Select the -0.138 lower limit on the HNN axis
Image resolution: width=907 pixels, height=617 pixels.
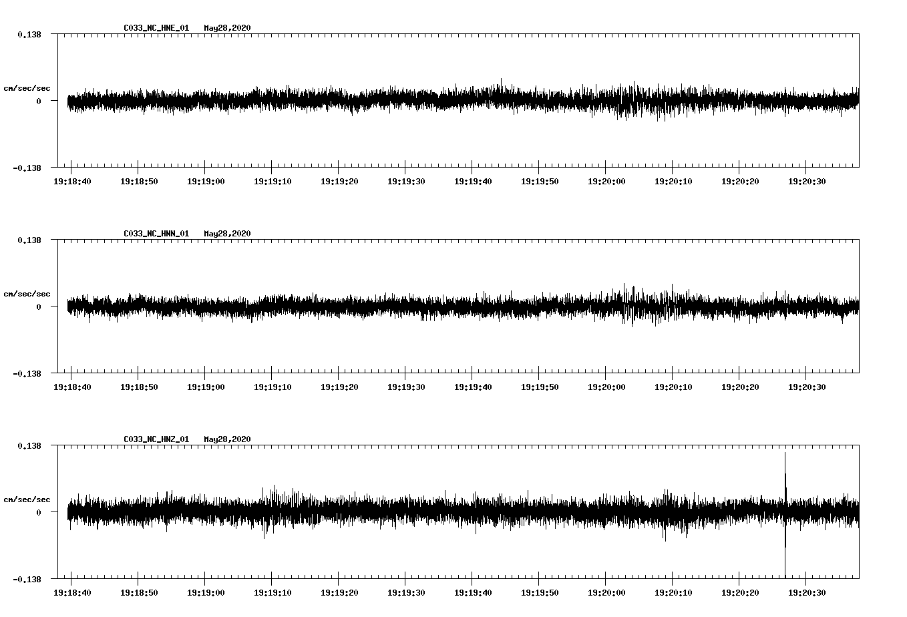point(27,373)
